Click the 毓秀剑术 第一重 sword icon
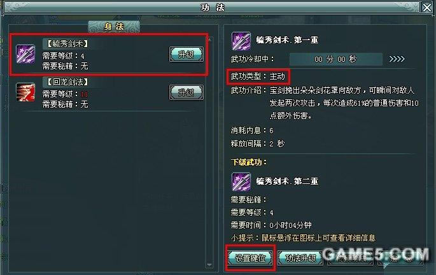 (x=241, y=41)
